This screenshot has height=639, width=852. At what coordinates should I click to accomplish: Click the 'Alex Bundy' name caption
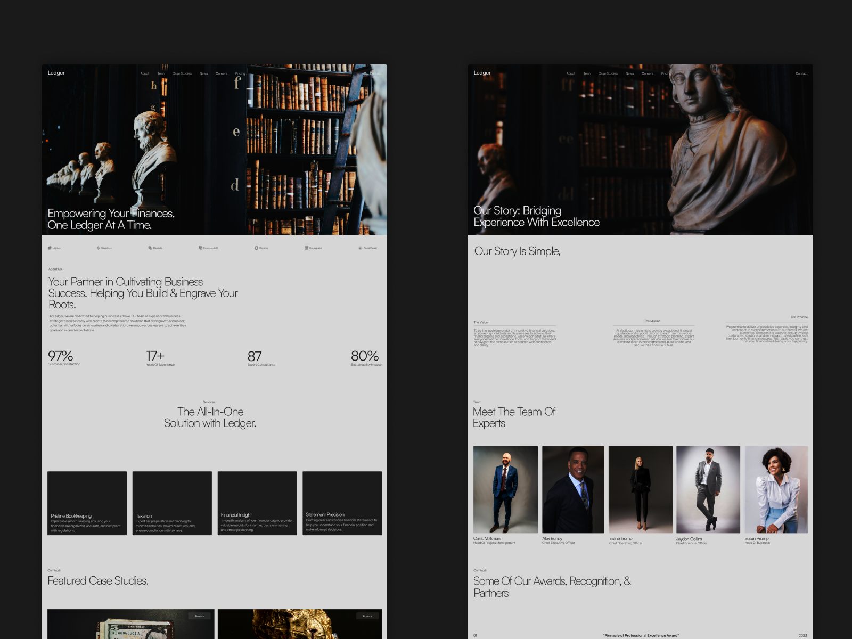552,538
